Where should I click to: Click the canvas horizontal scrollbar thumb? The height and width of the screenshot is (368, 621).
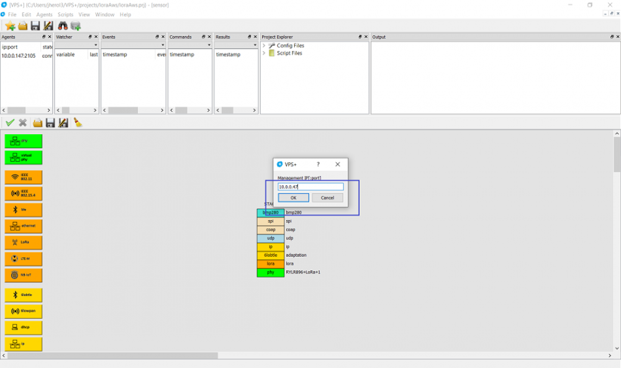point(112,356)
